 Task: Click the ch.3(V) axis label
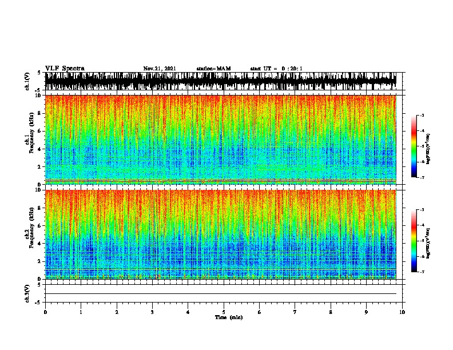[x=27, y=293]
